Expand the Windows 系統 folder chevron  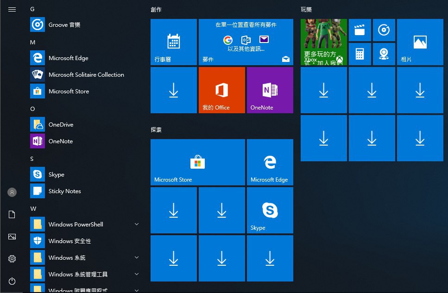click(137, 257)
